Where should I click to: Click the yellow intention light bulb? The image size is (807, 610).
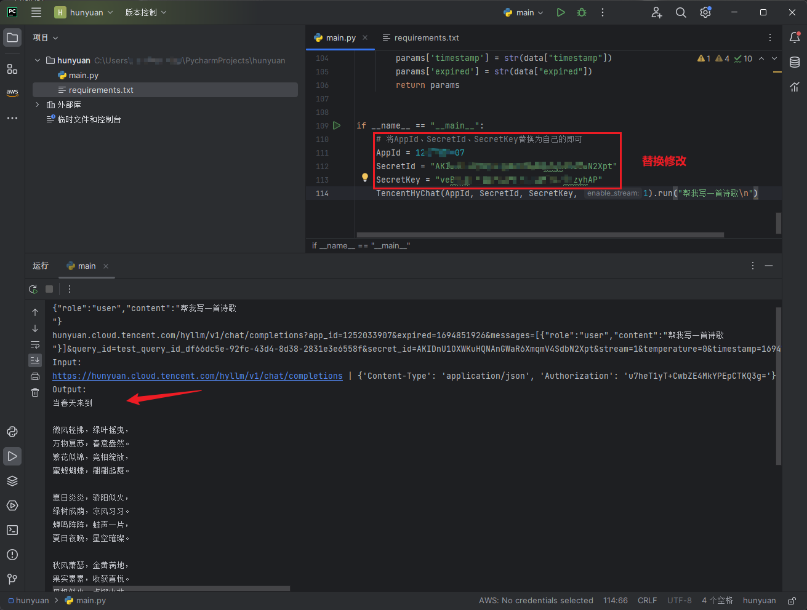coord(365,178)
